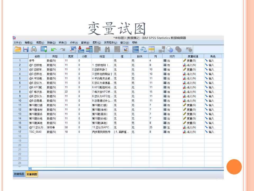This screenshot has height=191, width=254.
Task: Click the 角色 column header
Action: 213,56
